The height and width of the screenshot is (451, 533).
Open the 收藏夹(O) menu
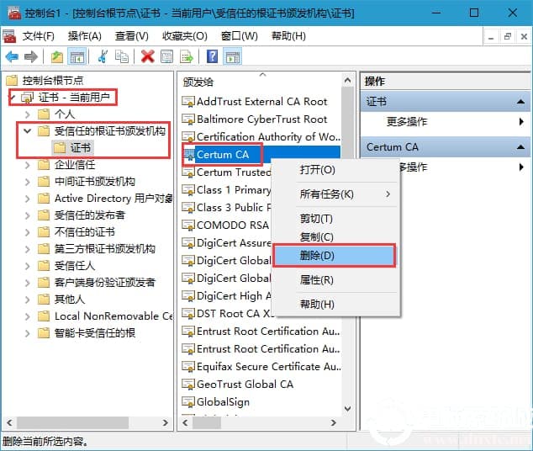185,36
